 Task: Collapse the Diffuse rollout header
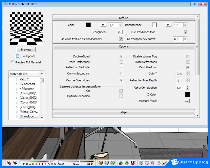tap(124, 18)
